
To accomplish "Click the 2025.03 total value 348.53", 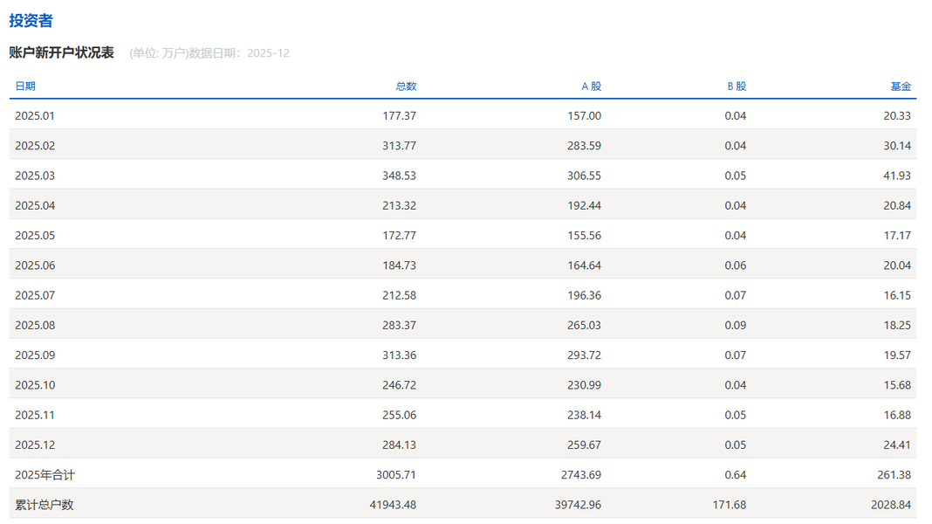I will pyautogui.click(x=399, y=176).
